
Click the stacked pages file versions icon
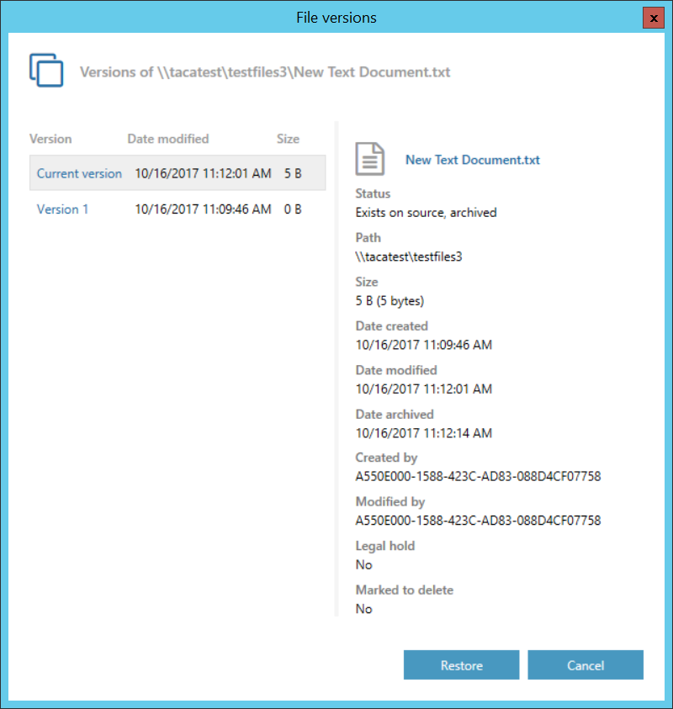click(x=46, y=70)
